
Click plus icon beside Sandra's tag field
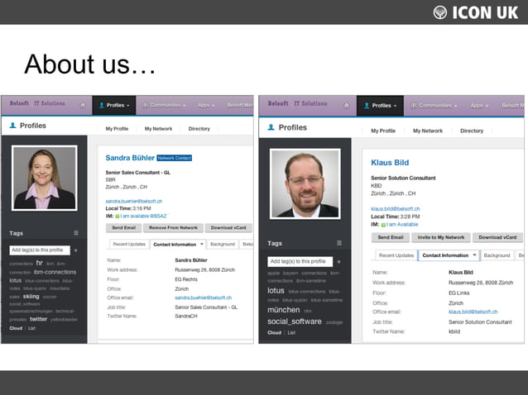[76, 250]
